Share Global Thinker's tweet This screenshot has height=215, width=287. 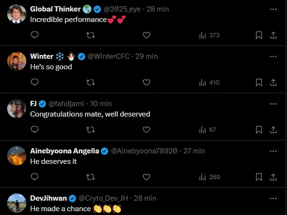tap(273, 35)
